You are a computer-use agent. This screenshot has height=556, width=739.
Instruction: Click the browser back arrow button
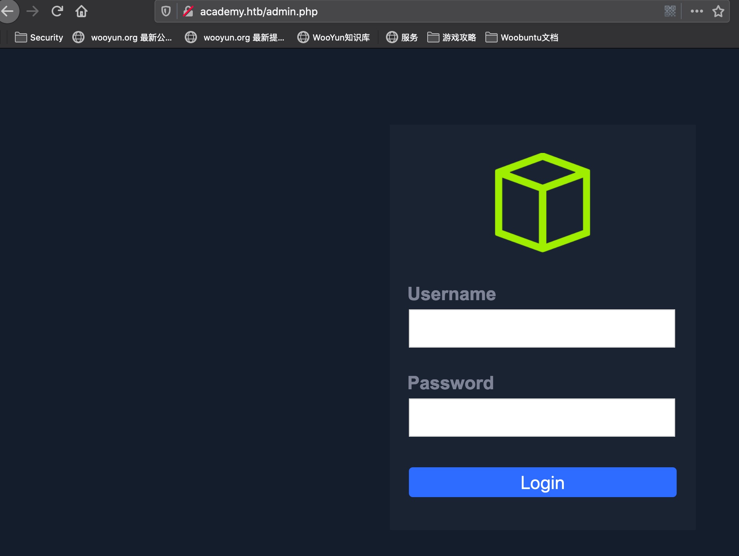(8, 11)
